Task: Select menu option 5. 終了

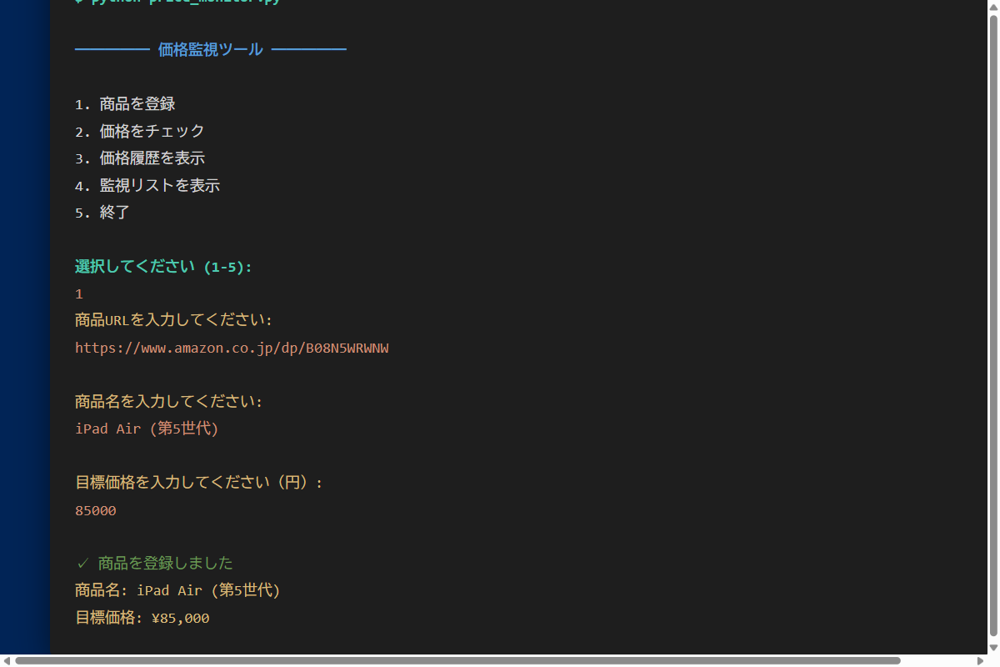Action: point(102,213)
